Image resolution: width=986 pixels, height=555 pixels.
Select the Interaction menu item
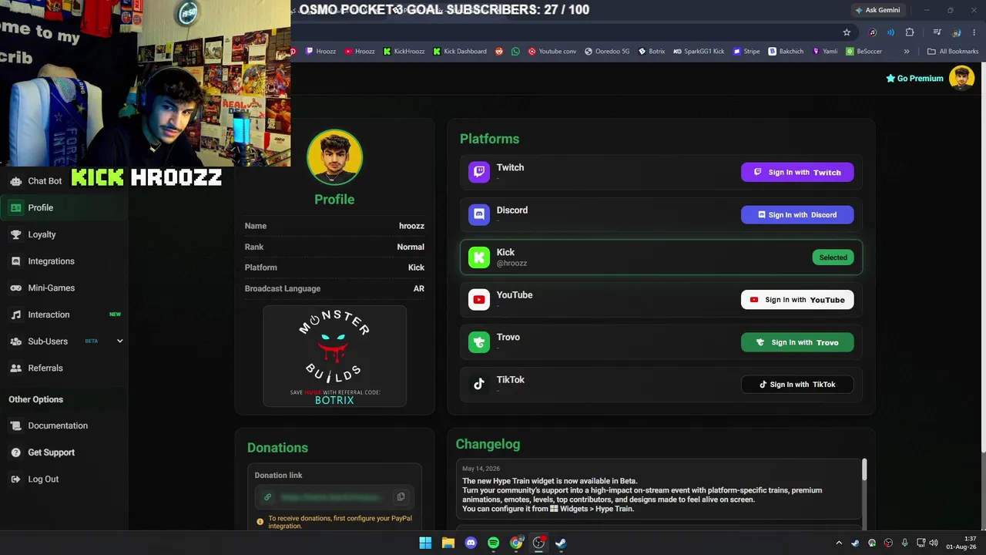click(49, 314)
